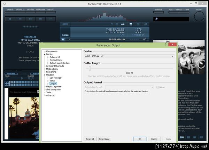
Task: Click the five-star rating under transport controls
Action: click(30, 27)
